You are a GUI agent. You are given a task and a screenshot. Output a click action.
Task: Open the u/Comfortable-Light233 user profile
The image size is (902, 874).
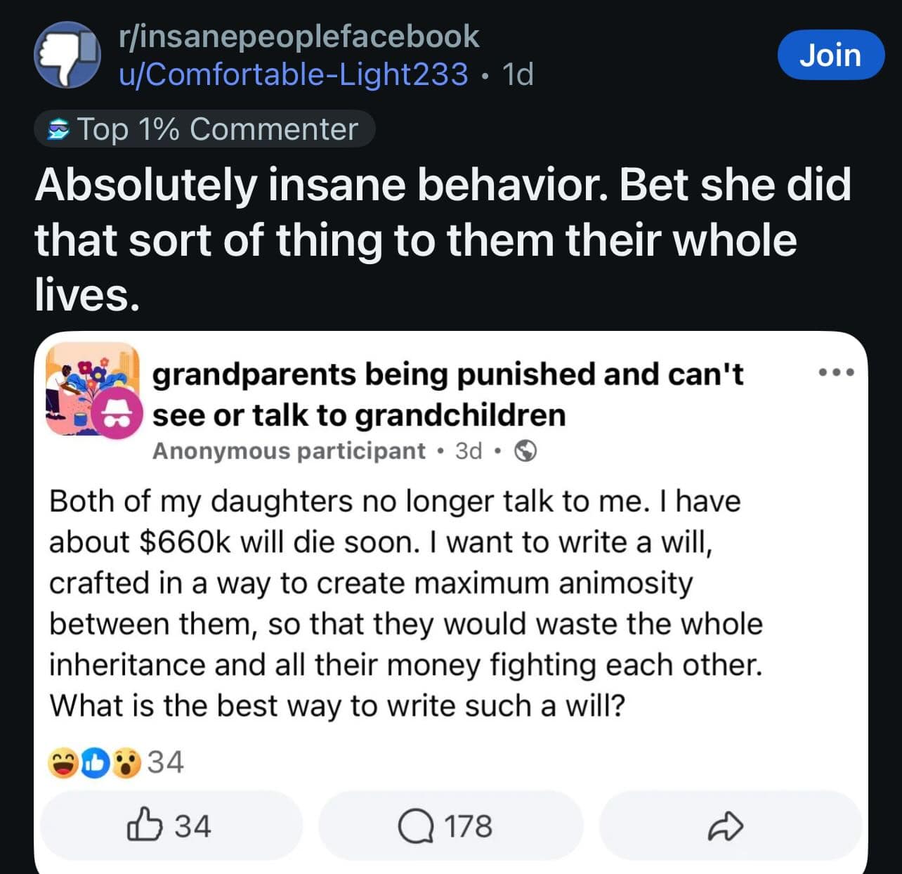pyautogui.click(x=294, y=74)
